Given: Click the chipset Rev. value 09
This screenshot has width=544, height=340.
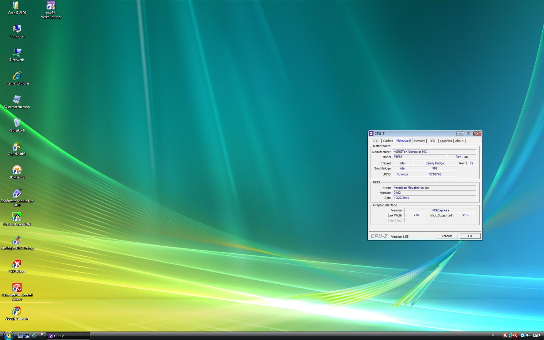Looking at the screenshot, I should point(471,163).
